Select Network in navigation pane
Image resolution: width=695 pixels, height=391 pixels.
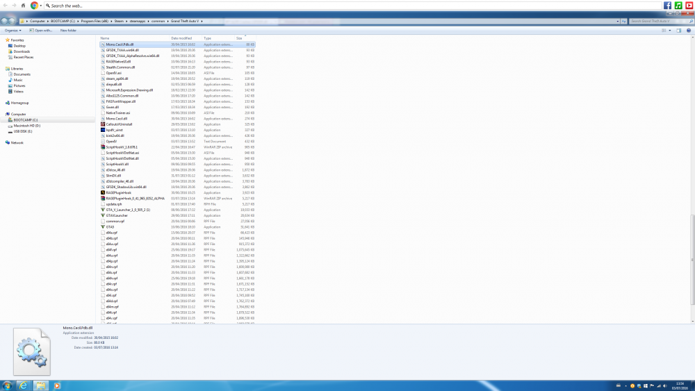click(14, 142)
